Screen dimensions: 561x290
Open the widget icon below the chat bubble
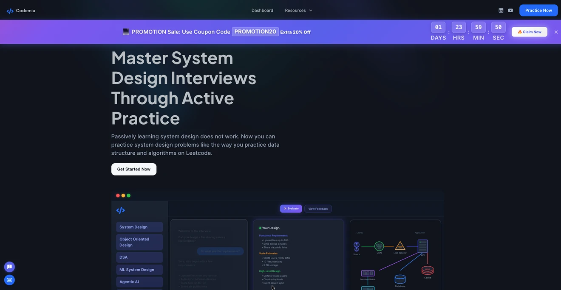[x=9, y=280]
